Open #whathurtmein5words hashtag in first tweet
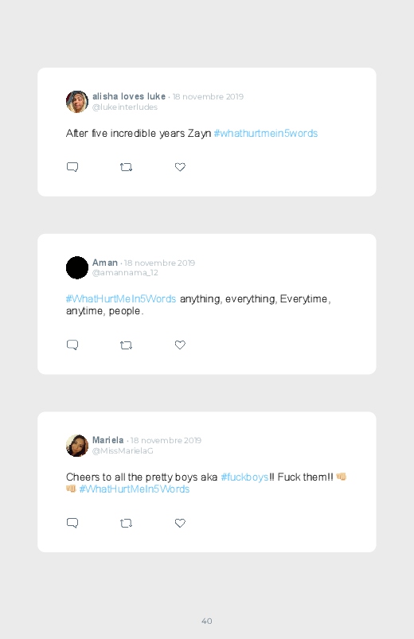This screenshot has height=639, width=414. pos(266,134)
